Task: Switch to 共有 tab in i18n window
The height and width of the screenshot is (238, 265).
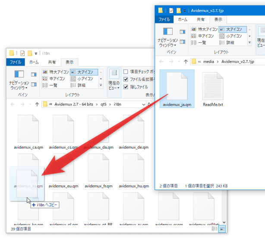Action: coord(52,62)
